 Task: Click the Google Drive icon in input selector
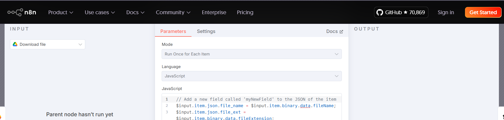(15, 44)
